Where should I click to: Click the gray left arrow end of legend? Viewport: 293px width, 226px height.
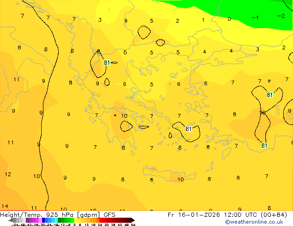pos(11,220)
